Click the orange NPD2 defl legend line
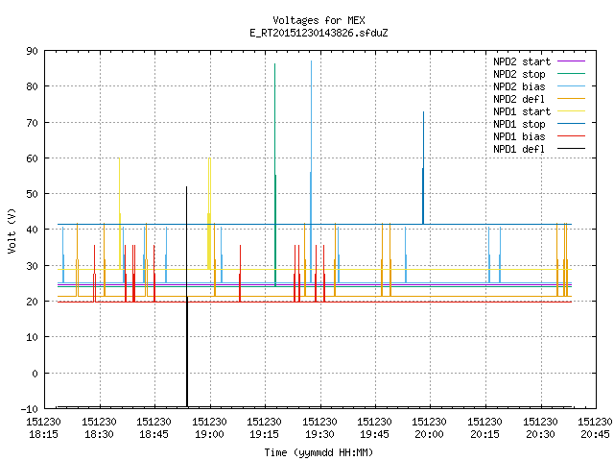The width and height of the screenshot is (614, 461). tap(571, 99)
